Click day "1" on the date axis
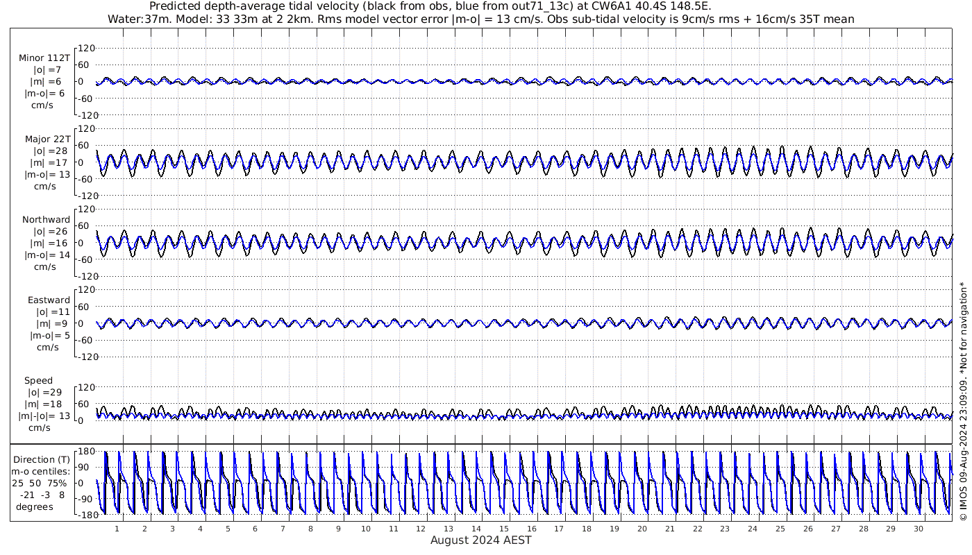 [x=117, y=528]
